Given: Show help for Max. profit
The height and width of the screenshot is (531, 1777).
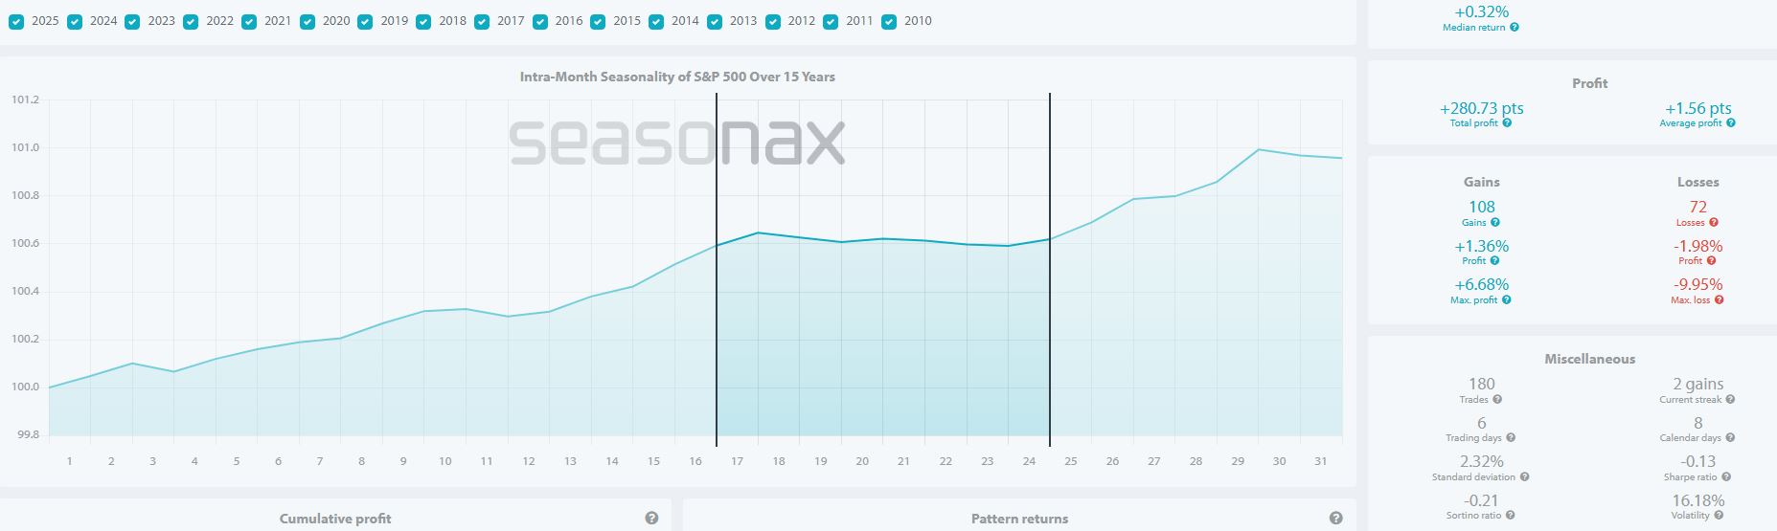Looking at the screenshot, I should (1506, 300).
